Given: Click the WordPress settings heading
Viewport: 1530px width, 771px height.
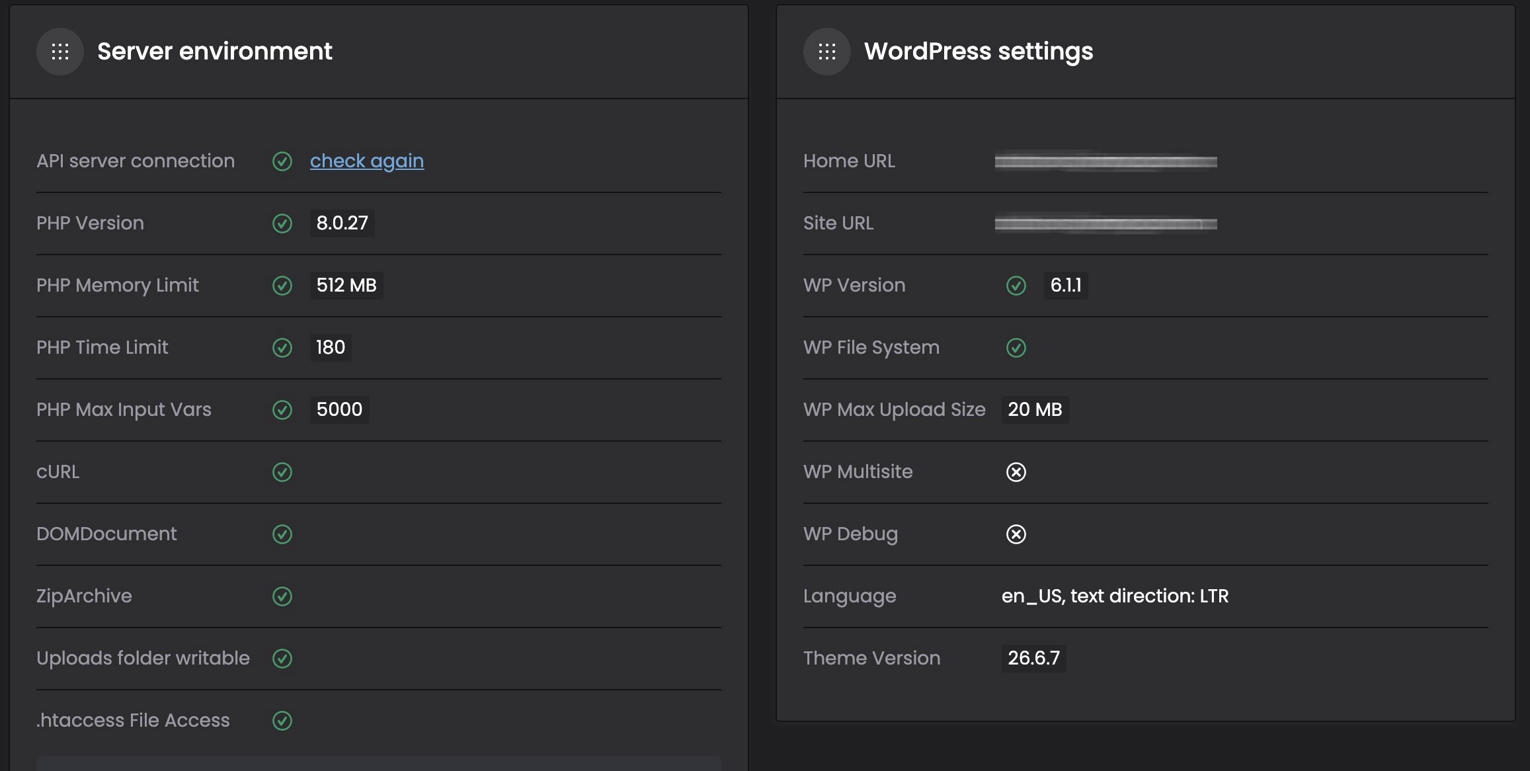Looking at the screenshot, I should [979, 51].
